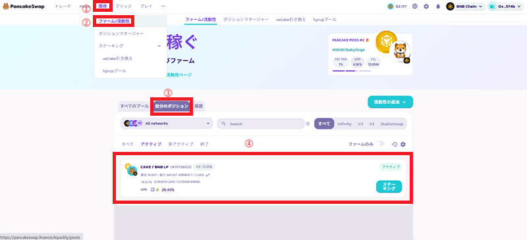Click the CAKE/BNB LP token pair icon
Image resolution: width=527 pixels, height=240 pixels.
click(x=131, y=170)
